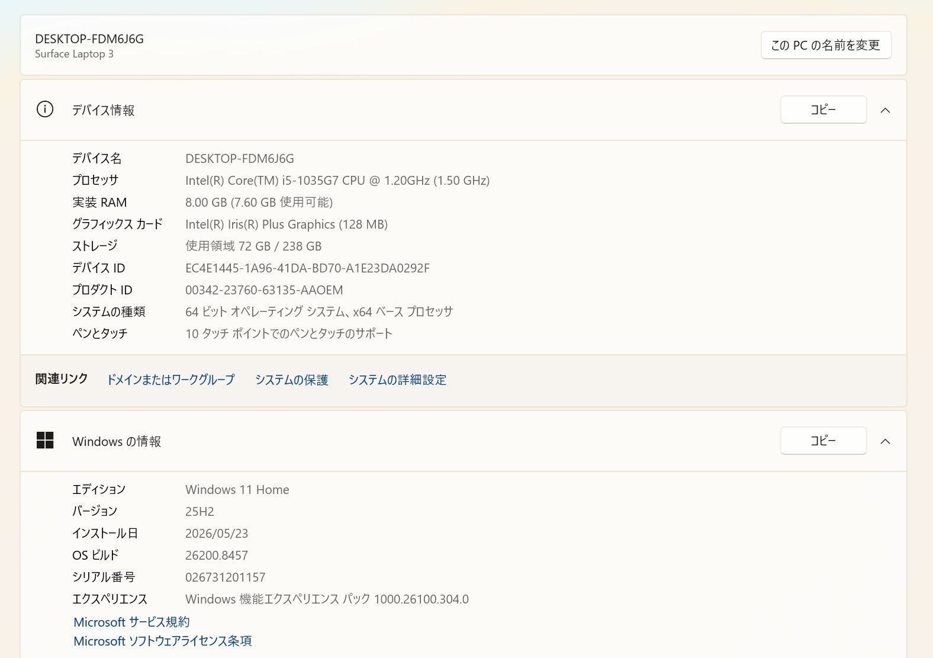Image resolution: width=933 pixels, height=658 pixels.
Task: Click the システムの種類 label
Action: point(109,312)
